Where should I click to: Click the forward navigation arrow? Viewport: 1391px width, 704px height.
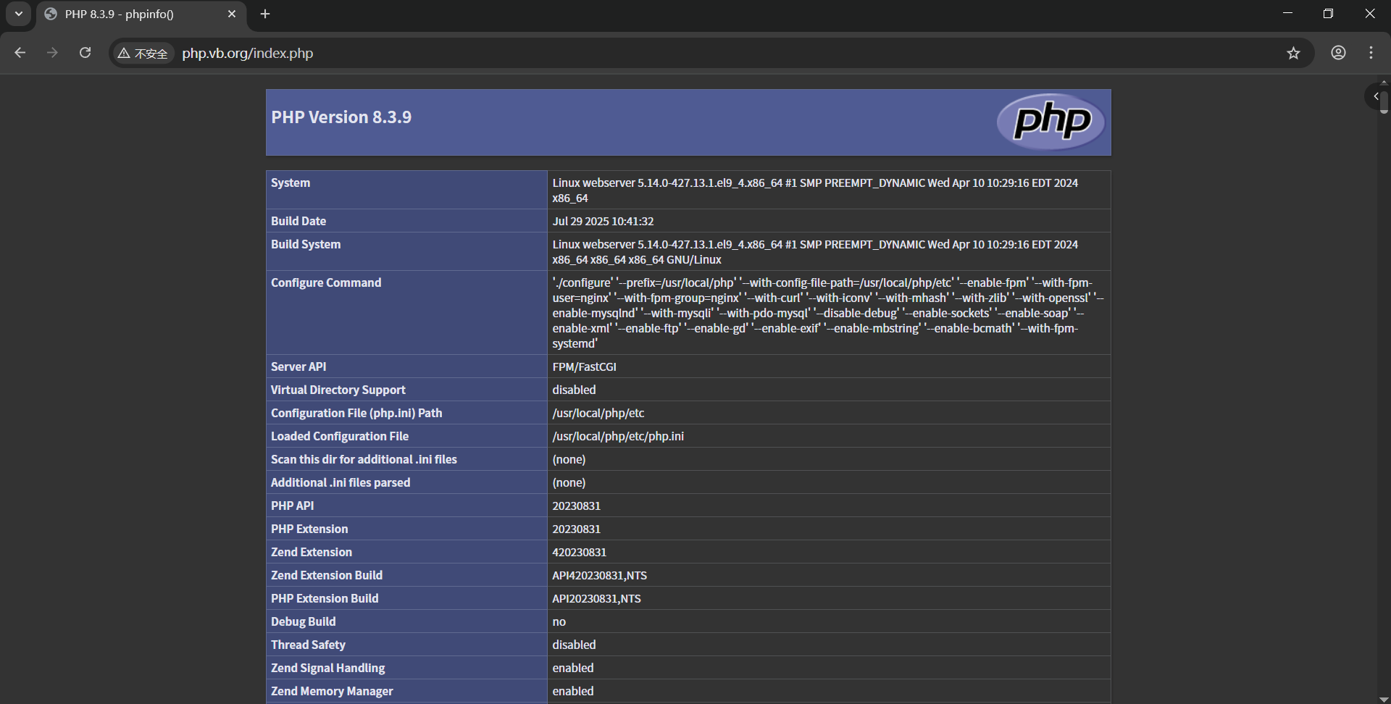52,53
